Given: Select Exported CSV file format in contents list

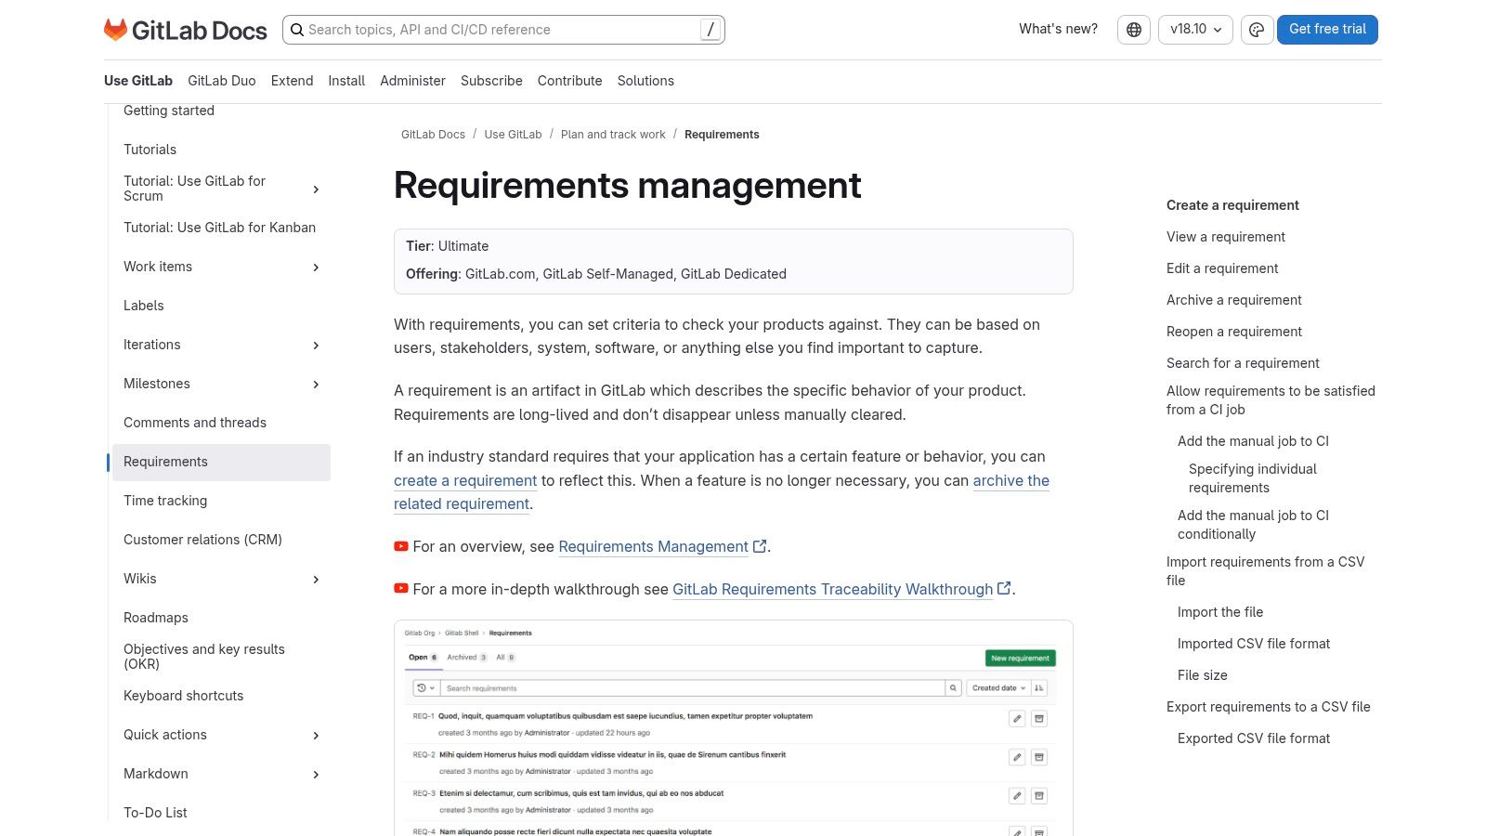Looking at the screenshot, I should click(1253, 738).
